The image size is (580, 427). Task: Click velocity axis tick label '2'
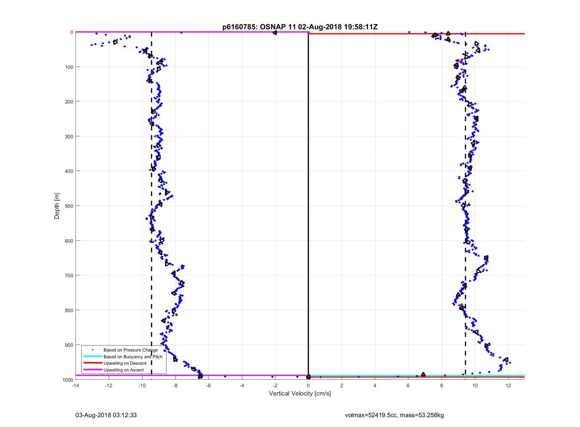[342, 386]
